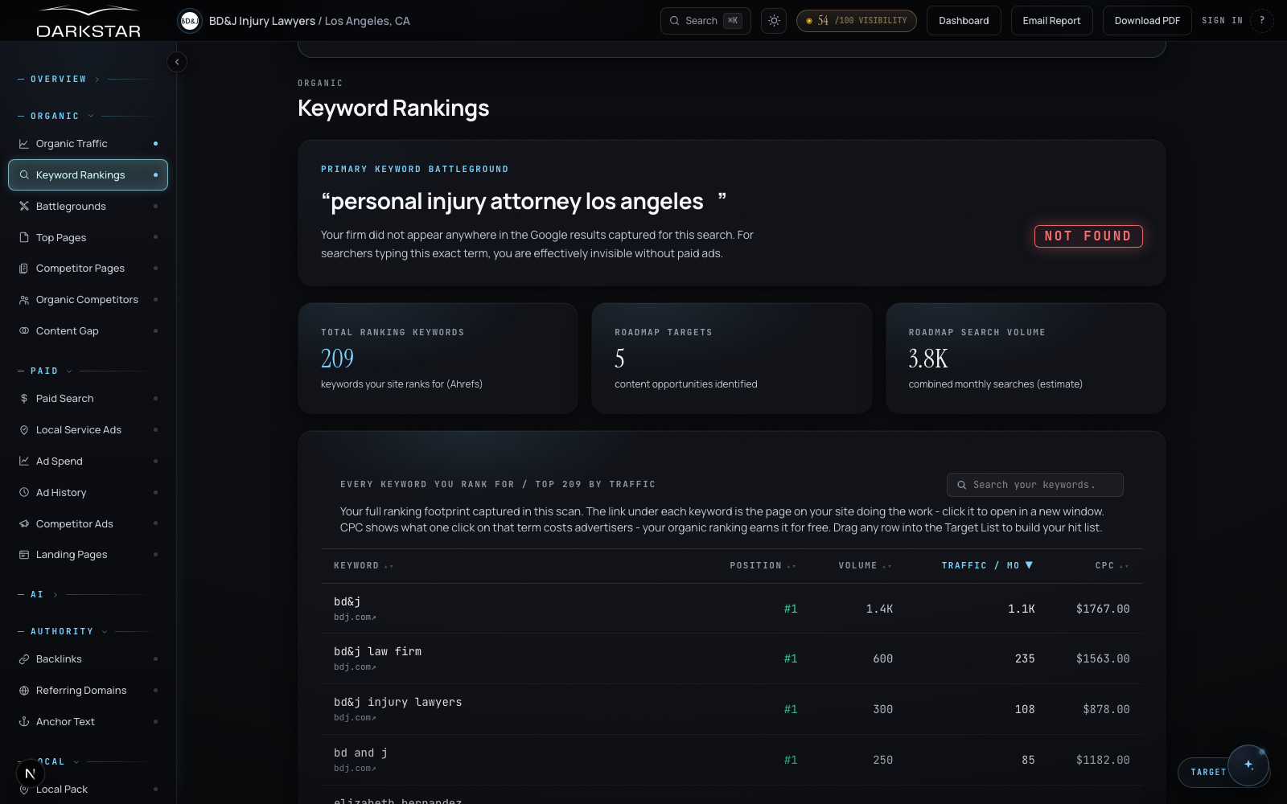Click the BD&J firm avatar

190,21
